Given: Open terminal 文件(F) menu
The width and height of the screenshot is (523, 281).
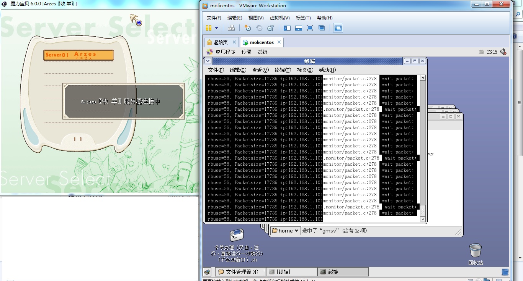Looking at the screenshot, I should tap(216, 70).
